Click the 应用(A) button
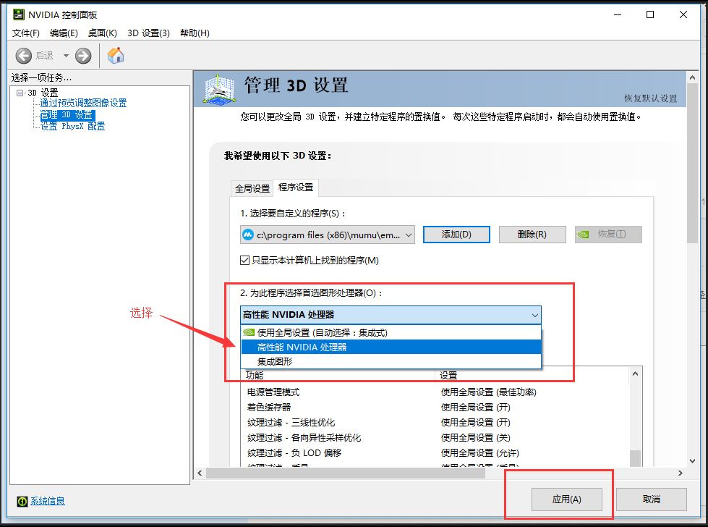 [x=567, y=499]
